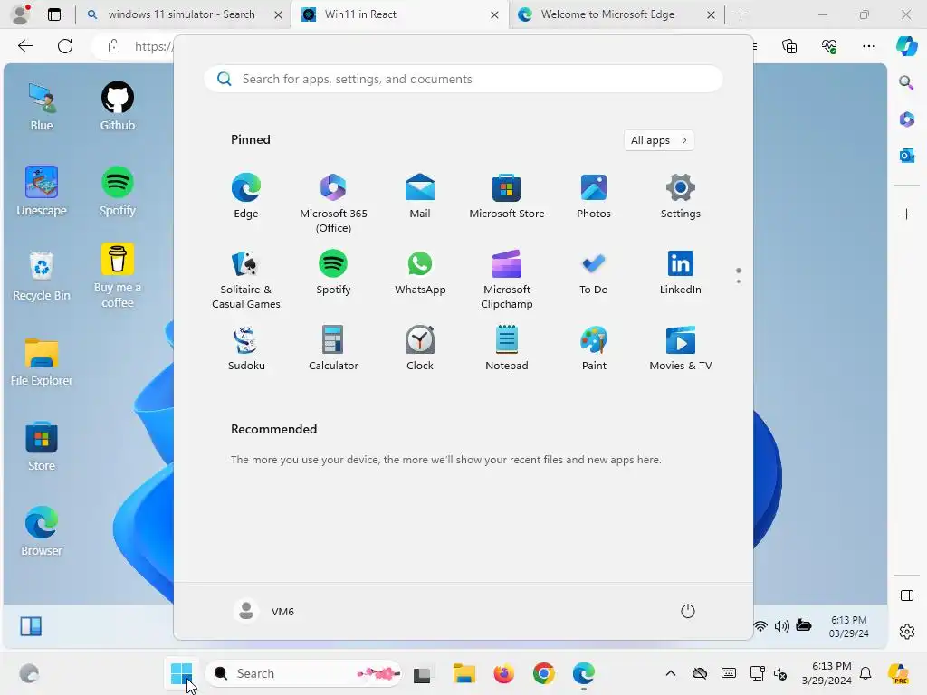Click the simulator widgets button
Image resolution: width=927 pixels, height=695 pixels.
[x=31, y=626]
